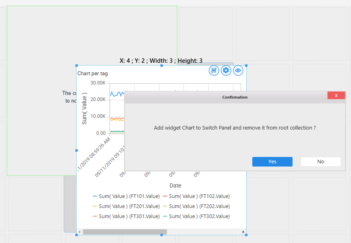Click the horizontal scrollbar right arrow
This screenshot has height=243, width=351.
[x=243, y=232]
